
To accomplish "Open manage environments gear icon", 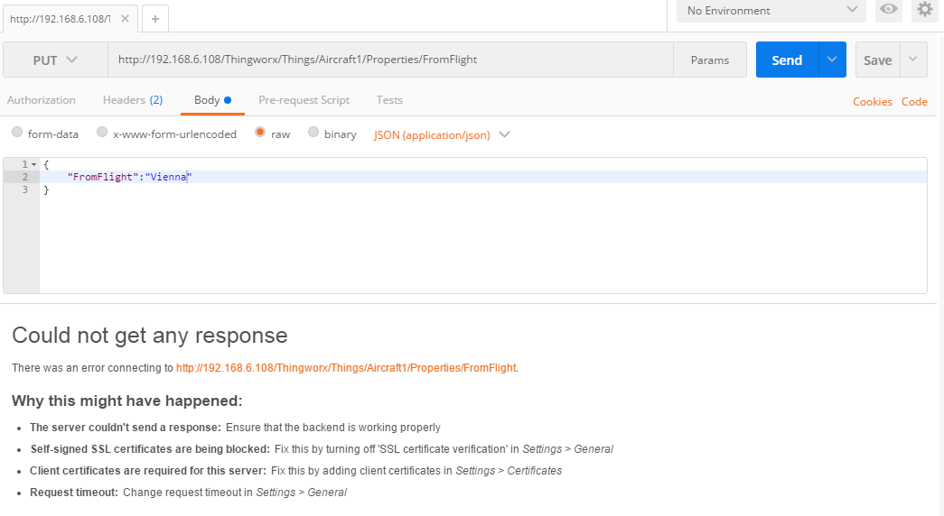I will 925,10.
